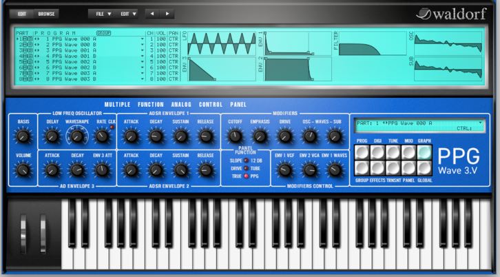Toggle the GROUP indicator in PROGRAM header
Viewport: 500px width, 277px height.
click(103, 33)
